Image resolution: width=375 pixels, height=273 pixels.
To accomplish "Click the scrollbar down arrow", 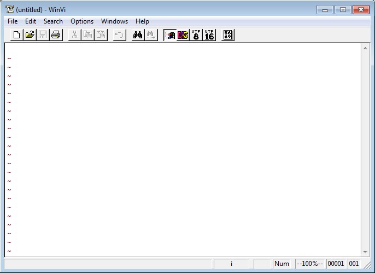I will (x=365, y=252).
